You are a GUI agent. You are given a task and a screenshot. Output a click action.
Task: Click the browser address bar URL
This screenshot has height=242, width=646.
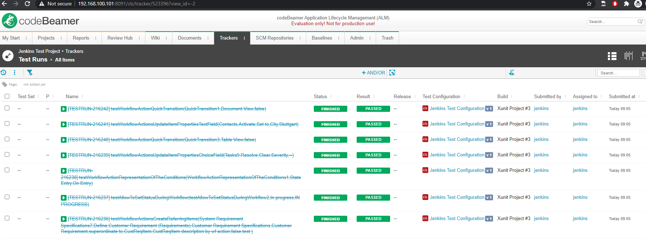coord(137,4)
